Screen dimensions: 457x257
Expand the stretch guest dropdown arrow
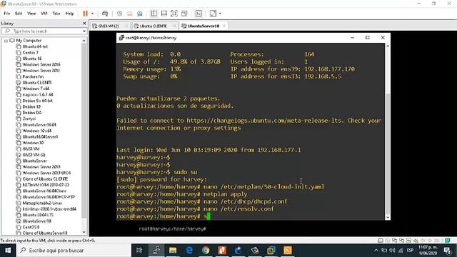click(220, 14)
